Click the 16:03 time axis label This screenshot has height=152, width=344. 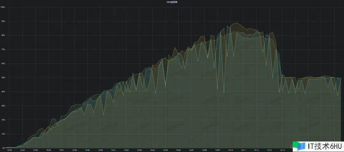click(x=139, y=150)
